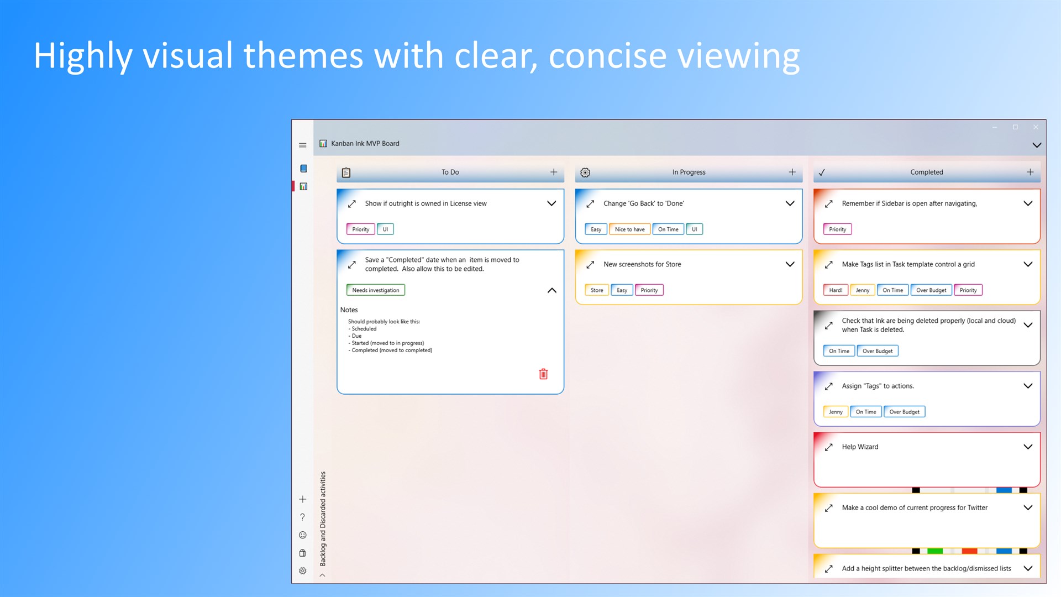The width and height of the screenshot is (1061, 597).
Task: Add new task to In Progress column
Action: pos(792,172)
